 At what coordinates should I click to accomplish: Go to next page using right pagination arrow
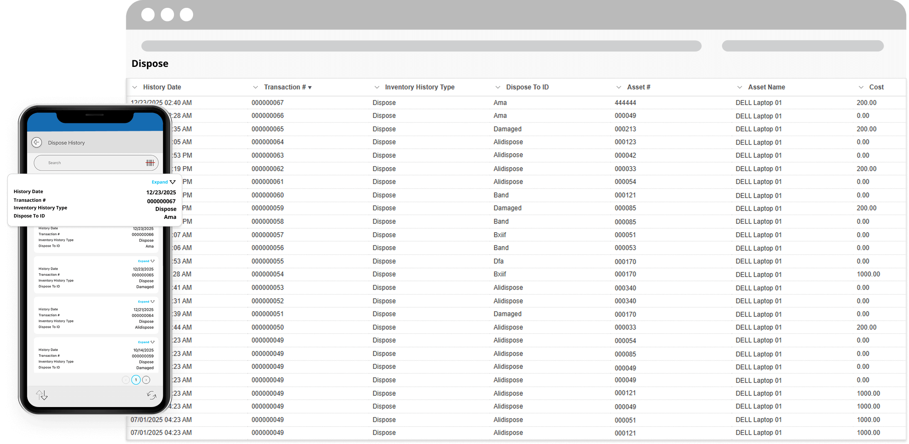[146, 380]
